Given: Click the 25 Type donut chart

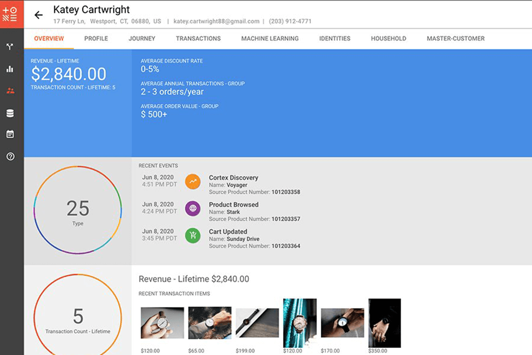Looking at the screenshot, I should pyautogui.click(x=78, y=210).
